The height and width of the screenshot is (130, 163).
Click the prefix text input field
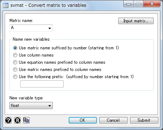click(x=42, y=84)
